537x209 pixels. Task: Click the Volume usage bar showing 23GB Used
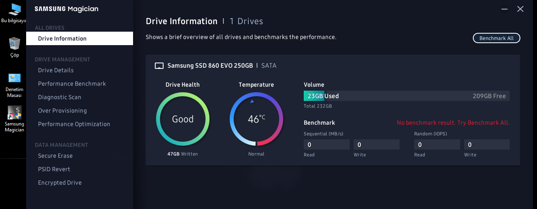(x=406, y=96)
